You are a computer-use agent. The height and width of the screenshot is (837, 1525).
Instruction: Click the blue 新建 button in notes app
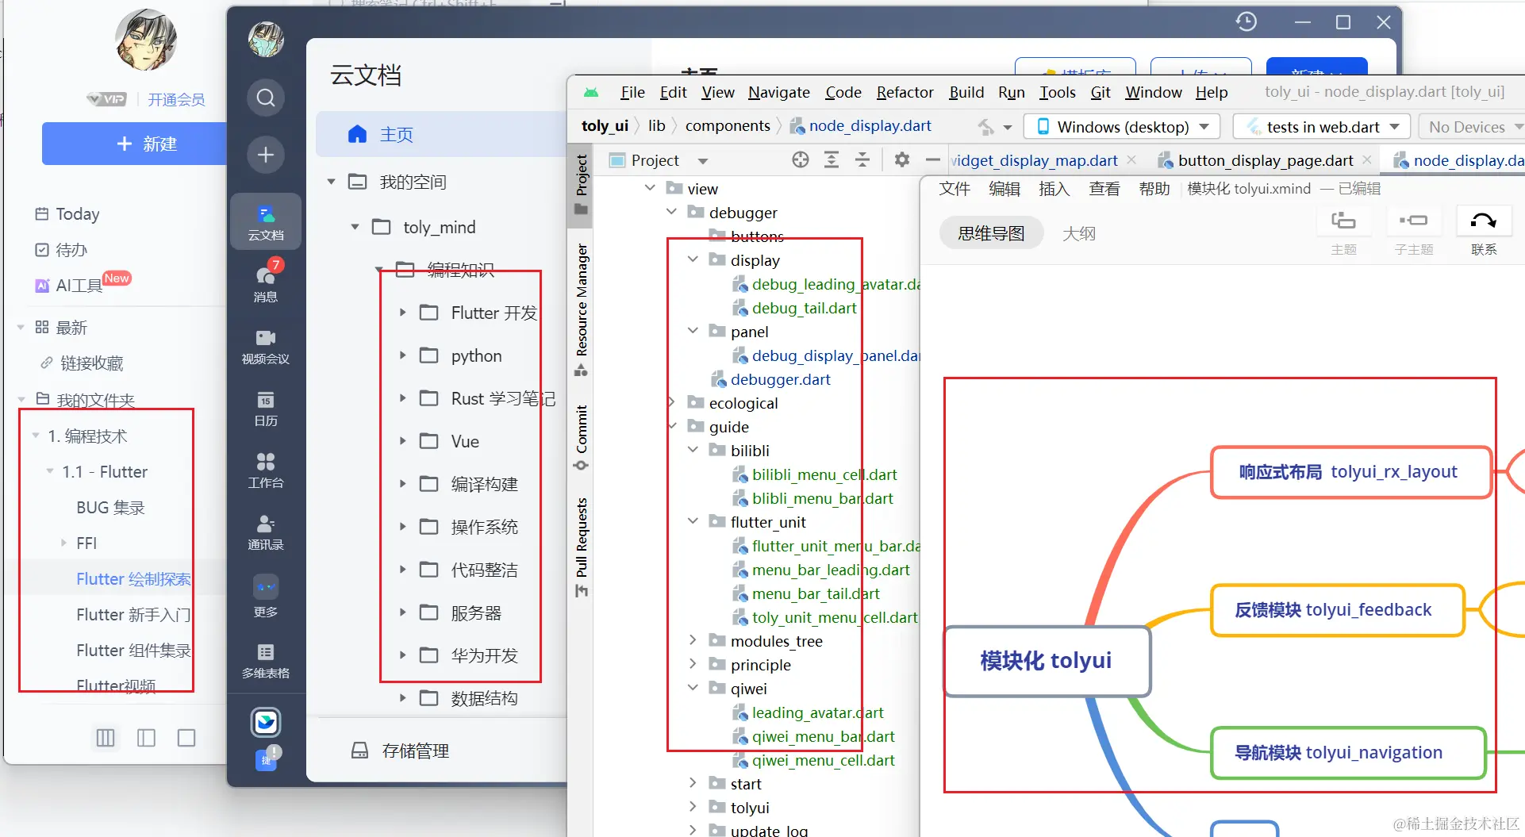click(x=134, y=144)
